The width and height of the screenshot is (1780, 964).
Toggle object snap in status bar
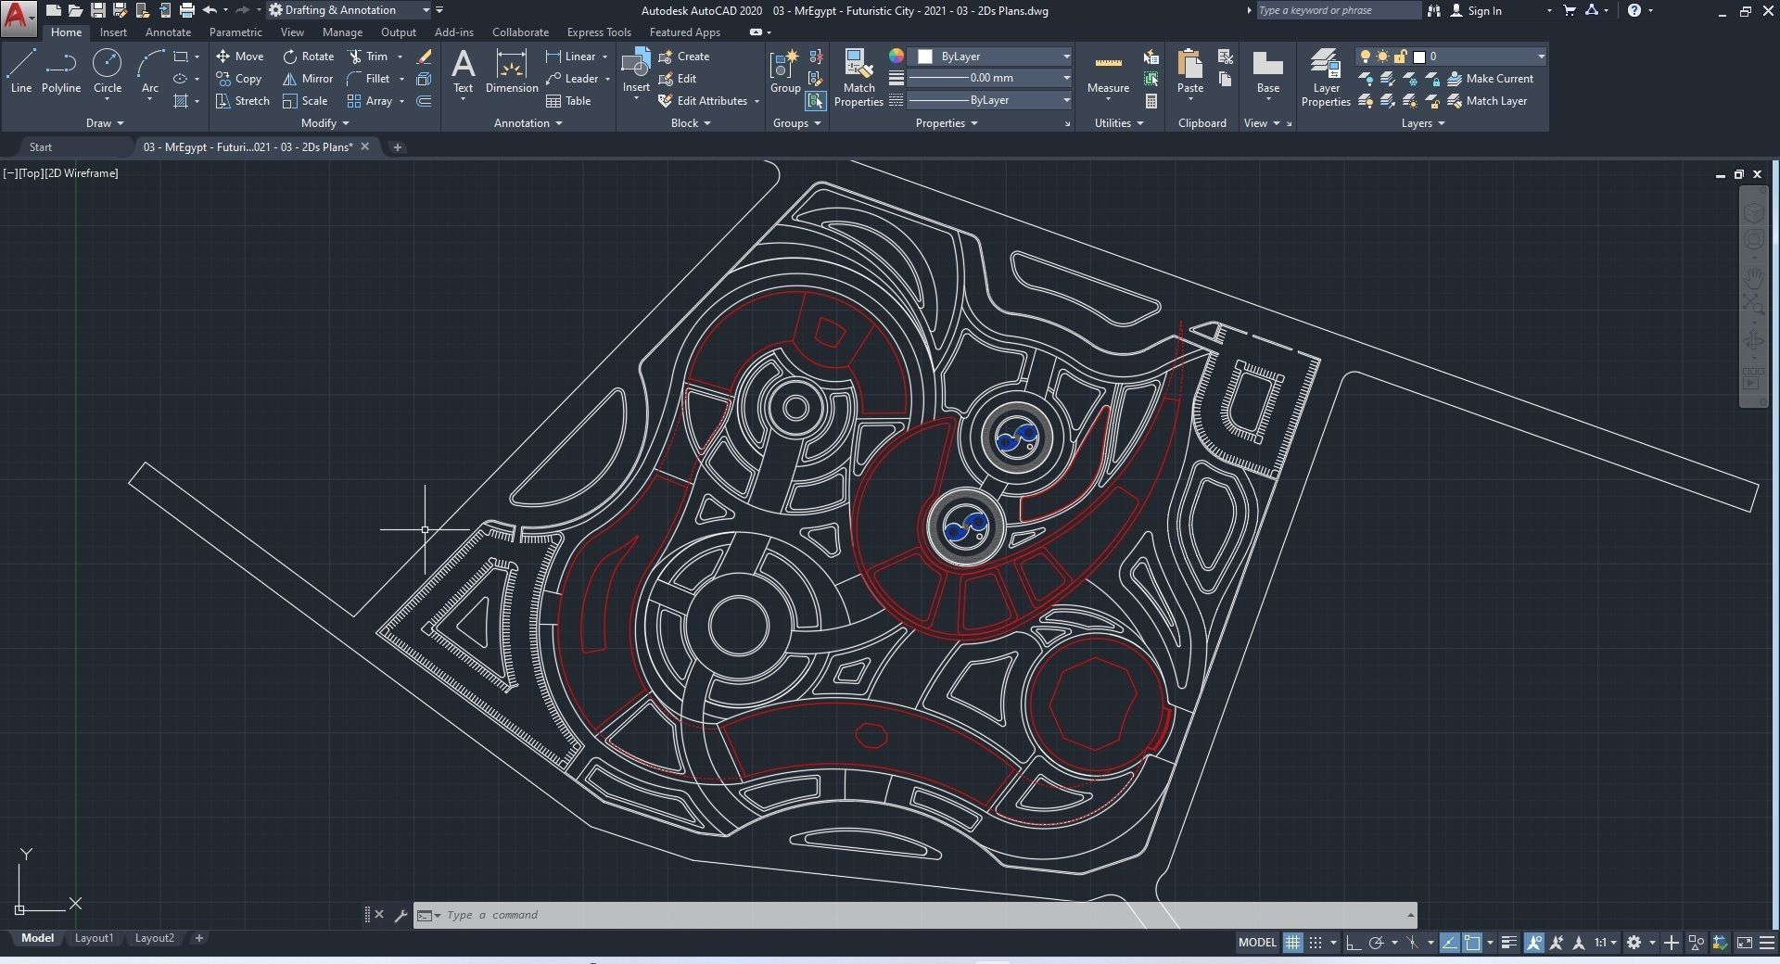(1472, 943)
